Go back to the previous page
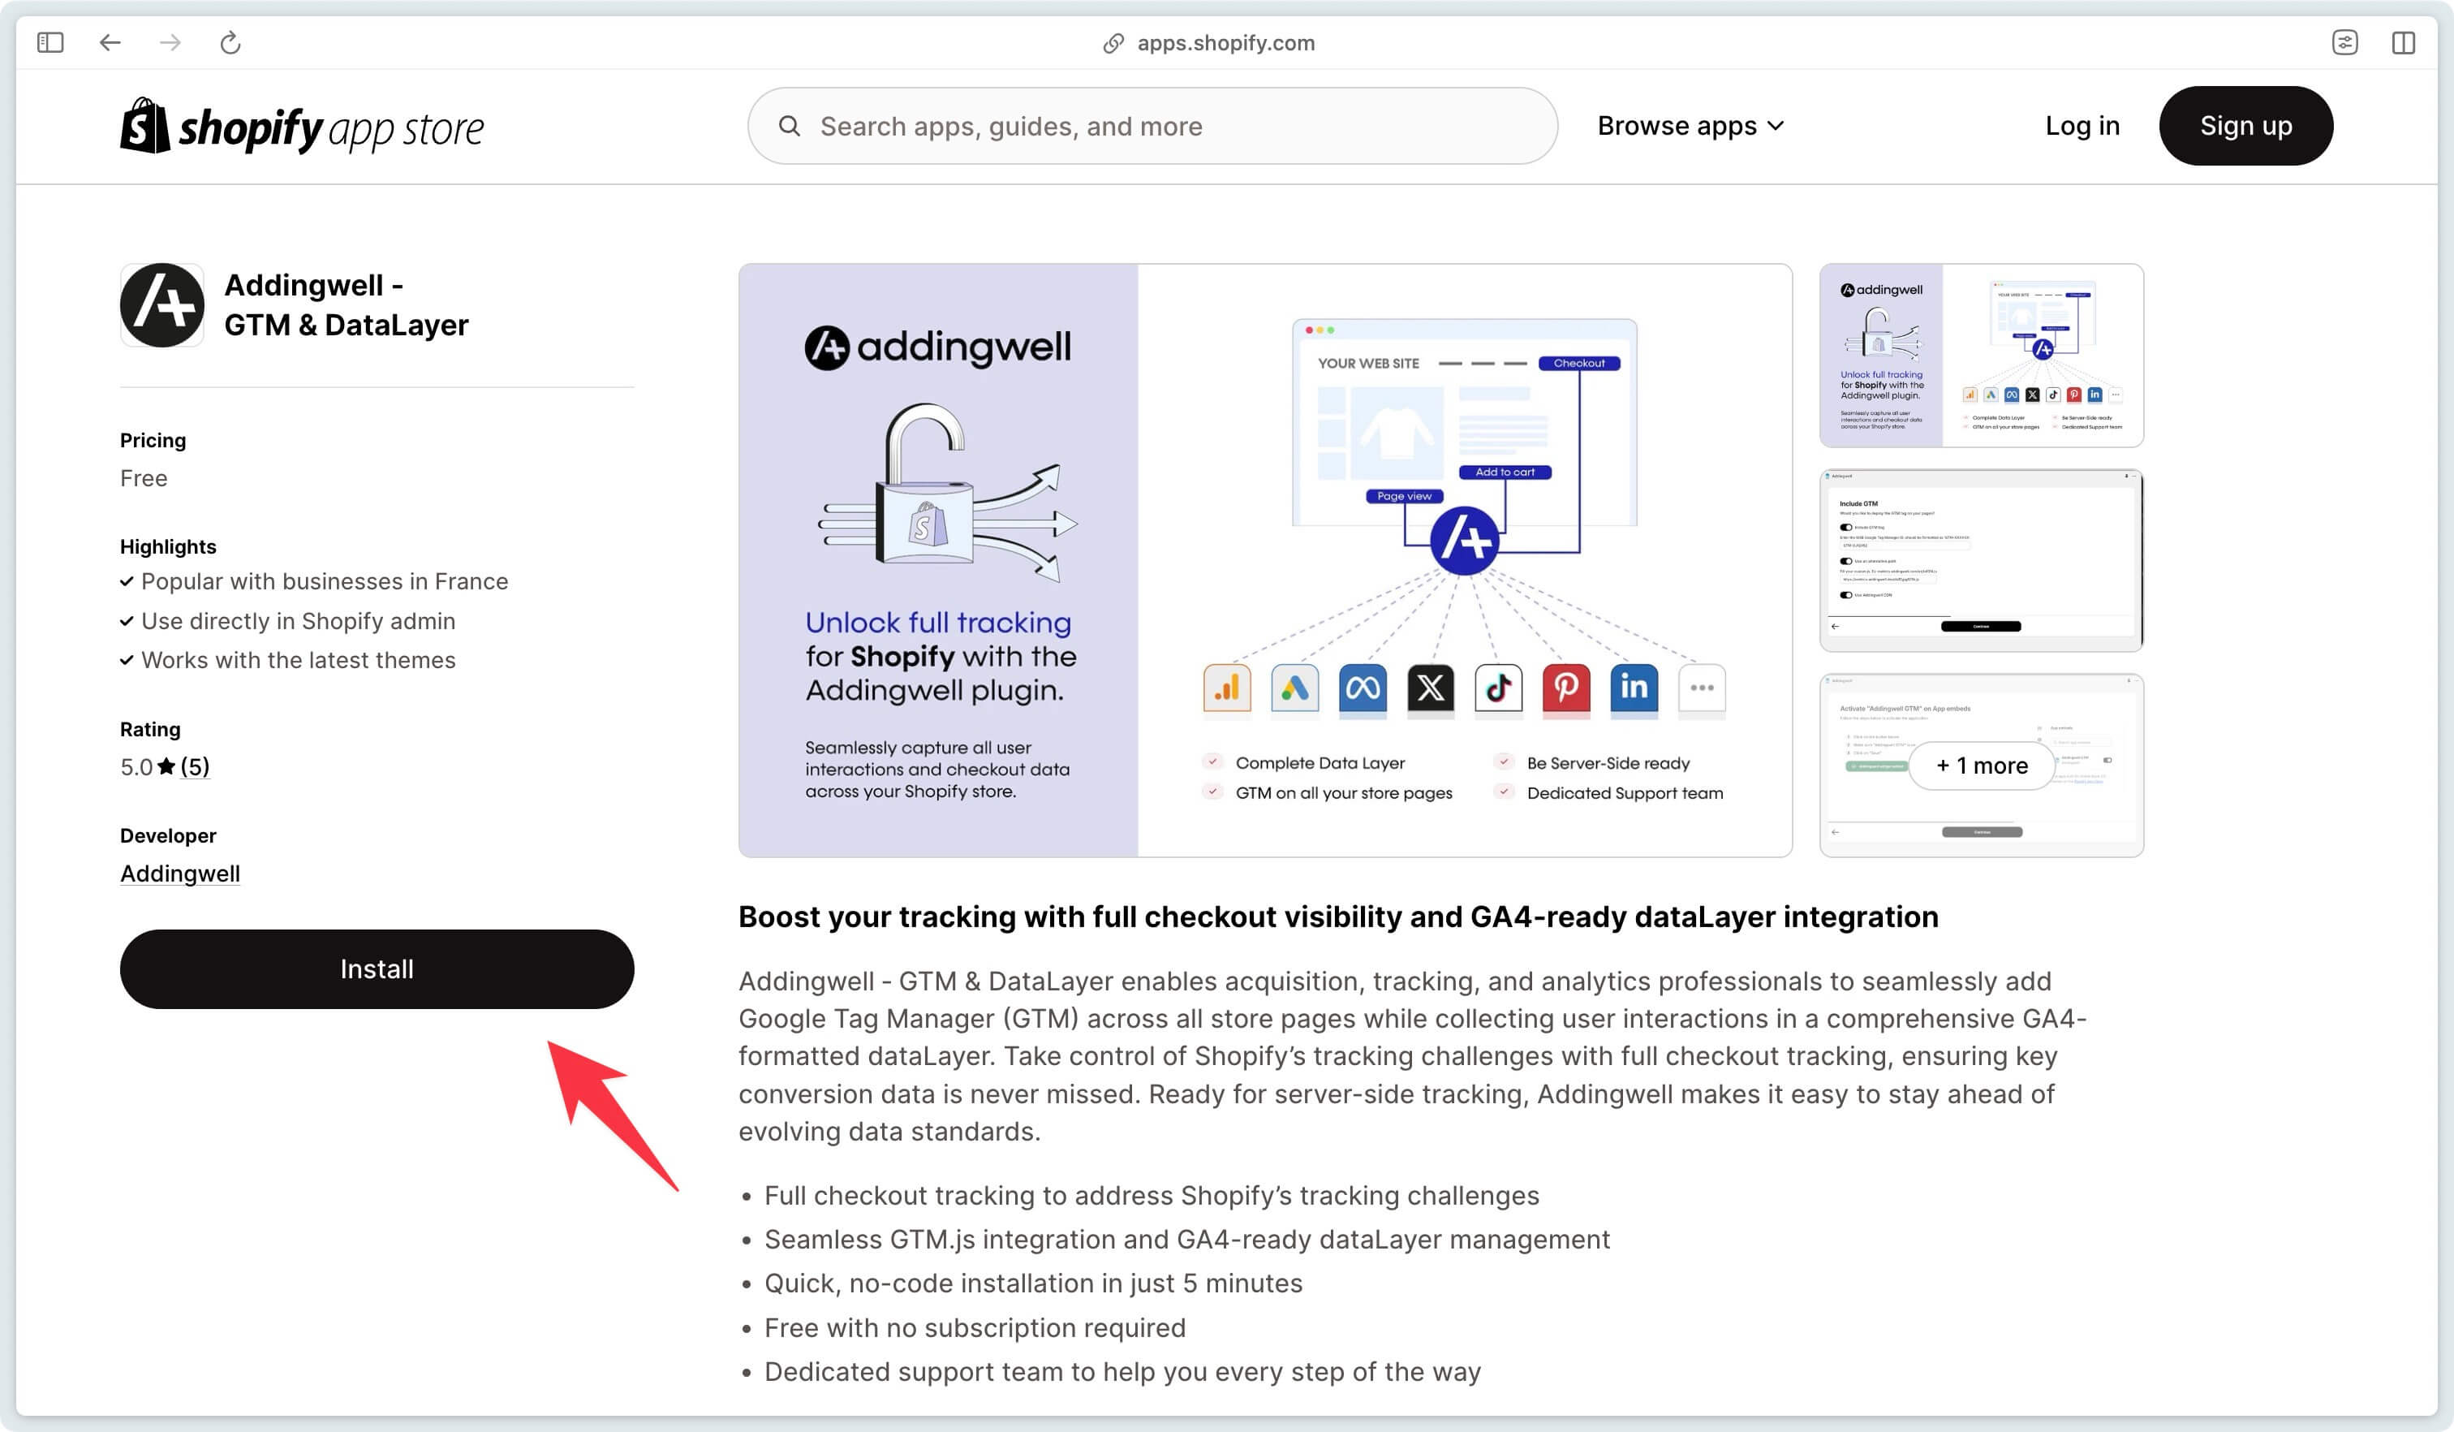The width and height of the screenshot is (2454, 1432). 110,42
